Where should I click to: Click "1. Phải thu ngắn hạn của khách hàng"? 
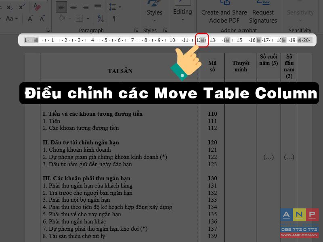coord(88,186)
